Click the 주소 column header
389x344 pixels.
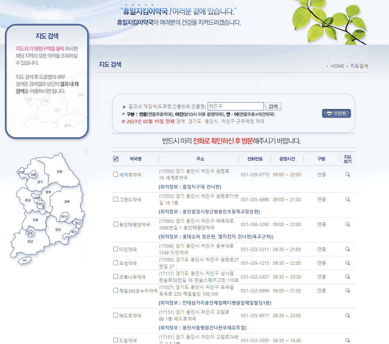(x=200, y=159)
